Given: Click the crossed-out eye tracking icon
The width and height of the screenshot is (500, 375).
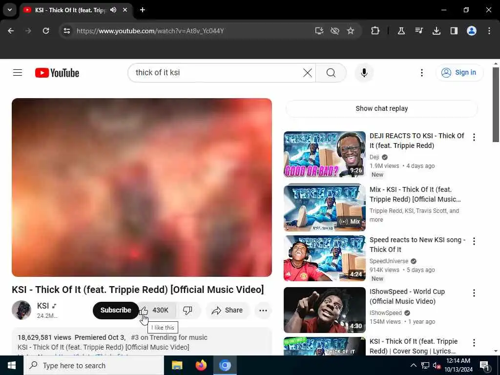Looking at the screenshot, I should [x=334, y=31].
